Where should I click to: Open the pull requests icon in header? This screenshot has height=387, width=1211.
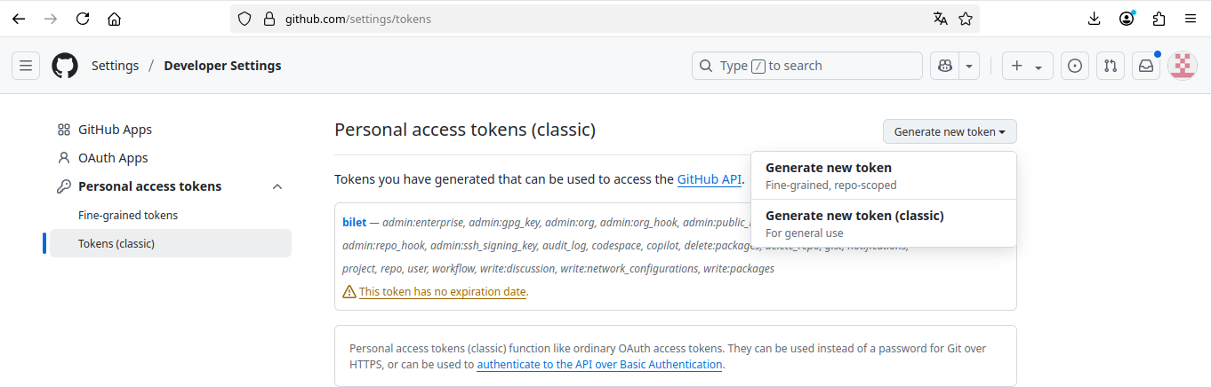pos(1110,66)
